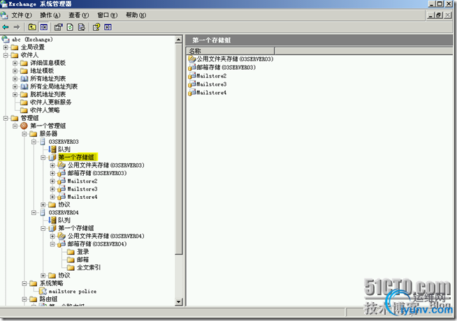Open the 操作(A) menu
This screenshot has height=321, width=457.
(50, 15)
